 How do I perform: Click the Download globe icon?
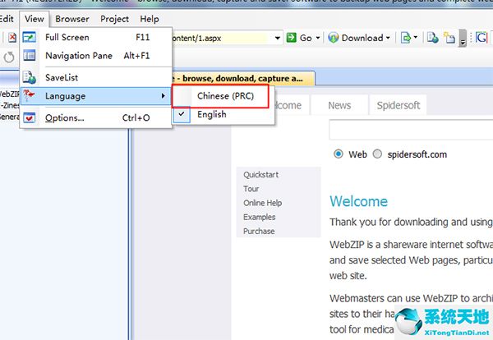(x=334, y=38)
